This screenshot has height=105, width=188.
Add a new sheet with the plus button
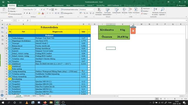click(50, 96)
